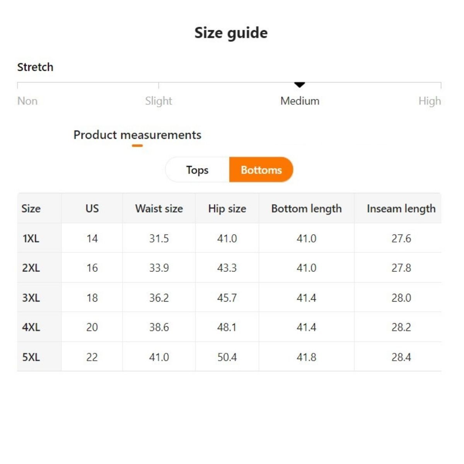Choose the Slight stretch label
This screenshot has width=464, height=464.
pyautogui.click(x=159, y=101)
